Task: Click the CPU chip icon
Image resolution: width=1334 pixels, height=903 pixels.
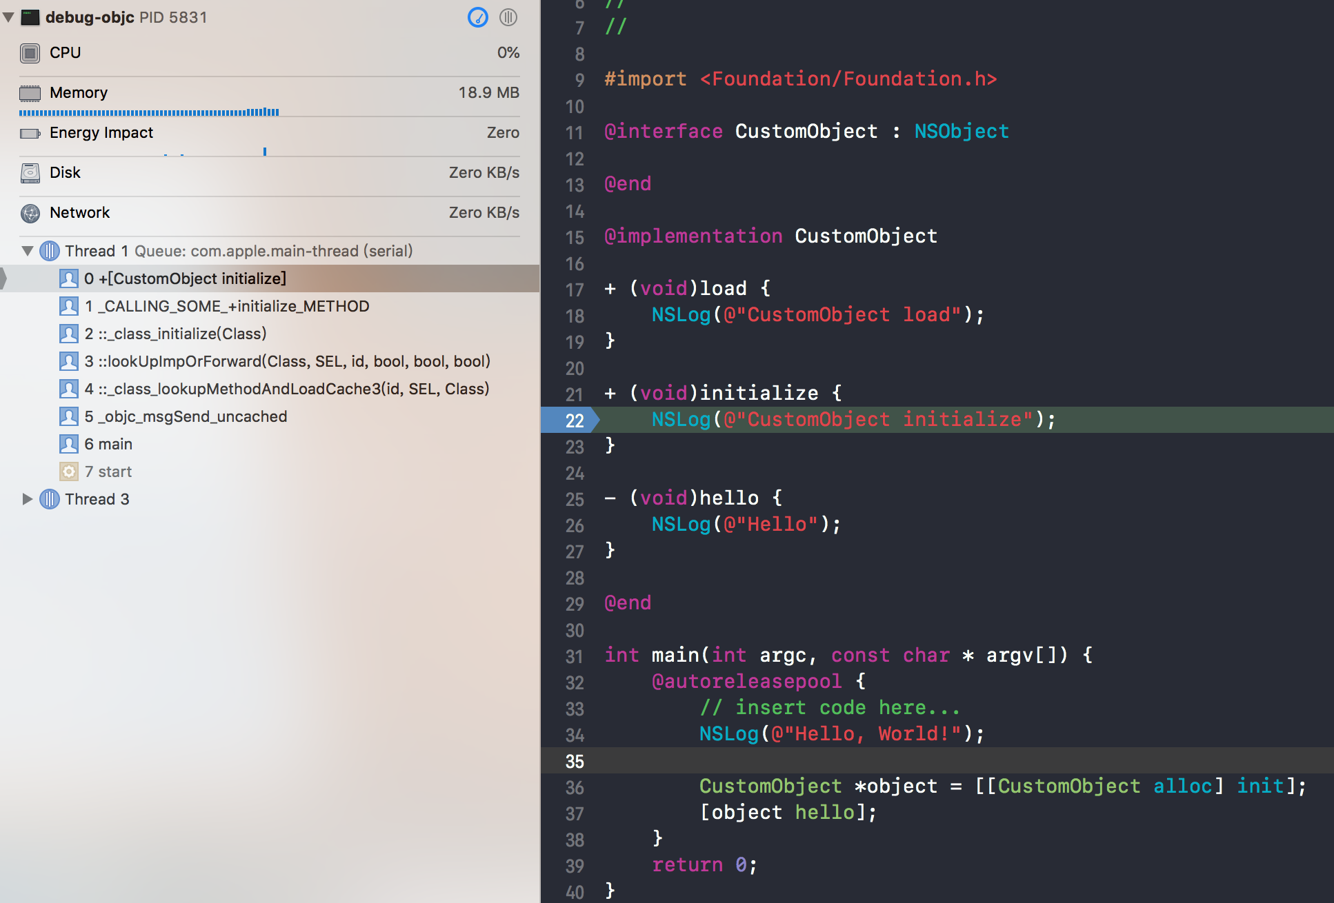Action: pyautogui.click(x=30, y=53)
